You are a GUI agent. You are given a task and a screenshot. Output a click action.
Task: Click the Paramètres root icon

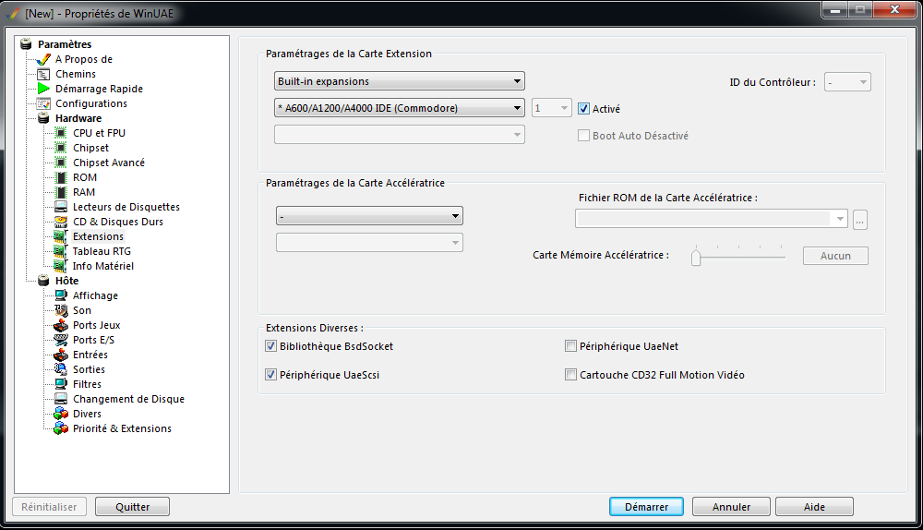click(x=26, y=44)
